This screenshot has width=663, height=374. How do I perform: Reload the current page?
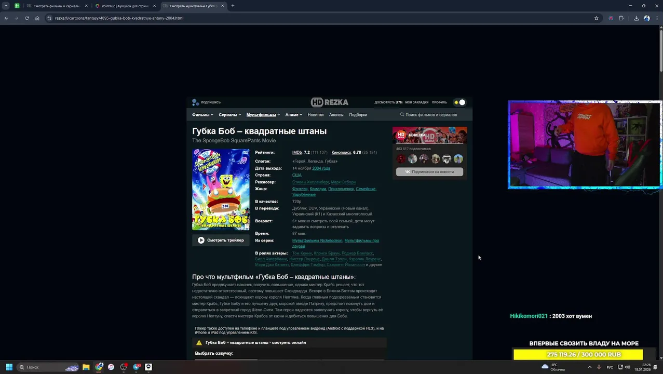(x=26, y=18)
